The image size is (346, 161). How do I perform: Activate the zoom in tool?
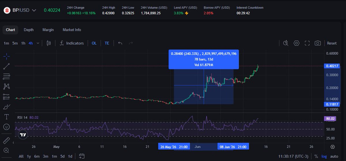[x=7, y=150]
